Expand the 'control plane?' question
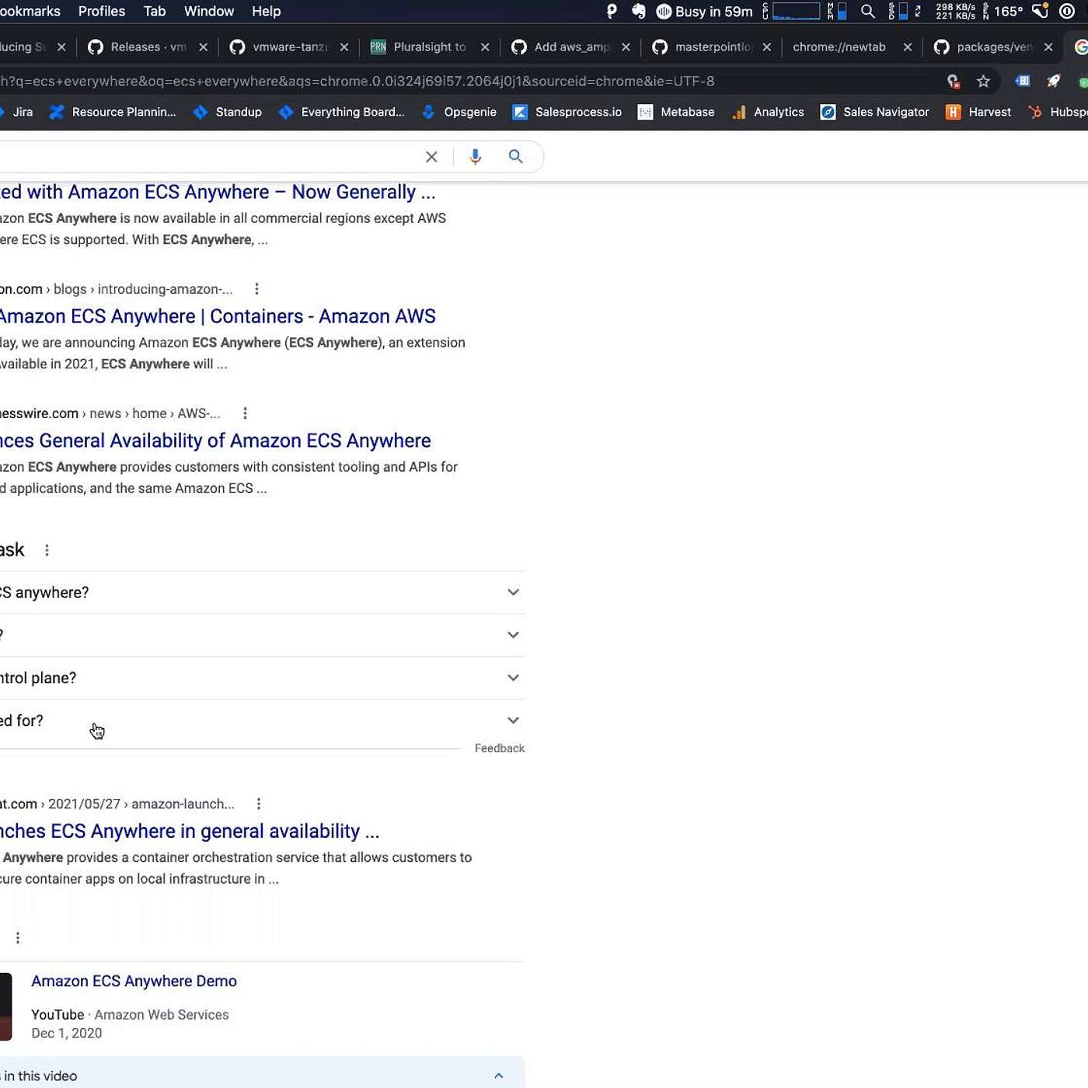1088x1088 pixels. pos(513,678)
